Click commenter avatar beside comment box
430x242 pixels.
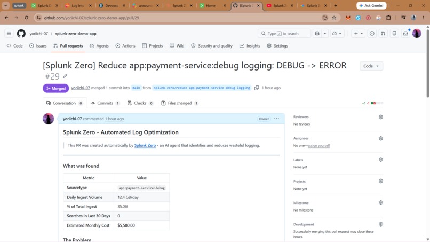click(x=48, y=119)
